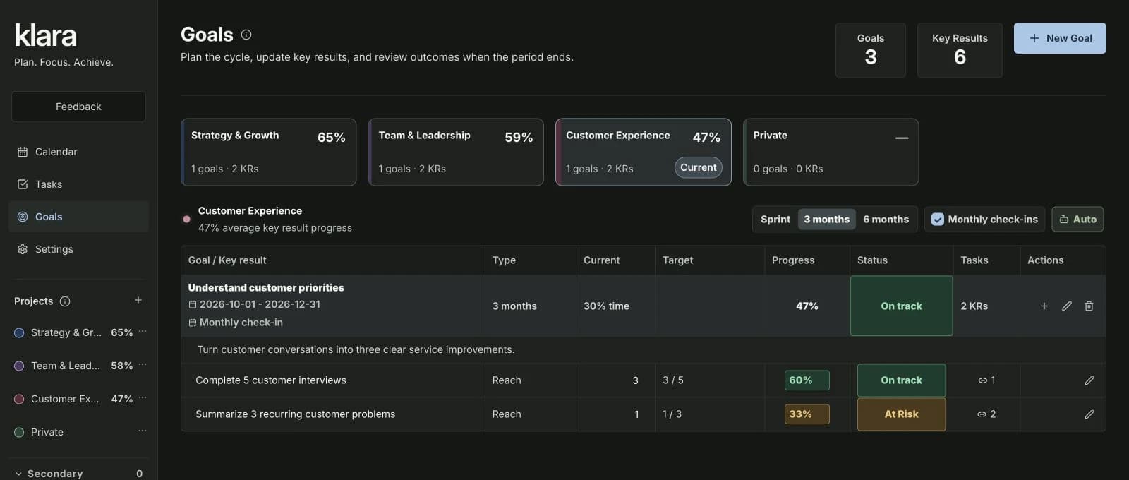The width and height of the screenshot is (1129, 480).
Task: Click the pink dot beside Customer Experience heading
Action: 186,219
